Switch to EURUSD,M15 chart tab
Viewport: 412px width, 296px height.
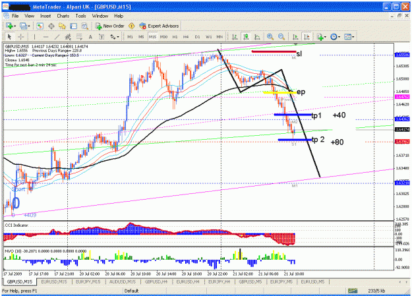point(54,281)
